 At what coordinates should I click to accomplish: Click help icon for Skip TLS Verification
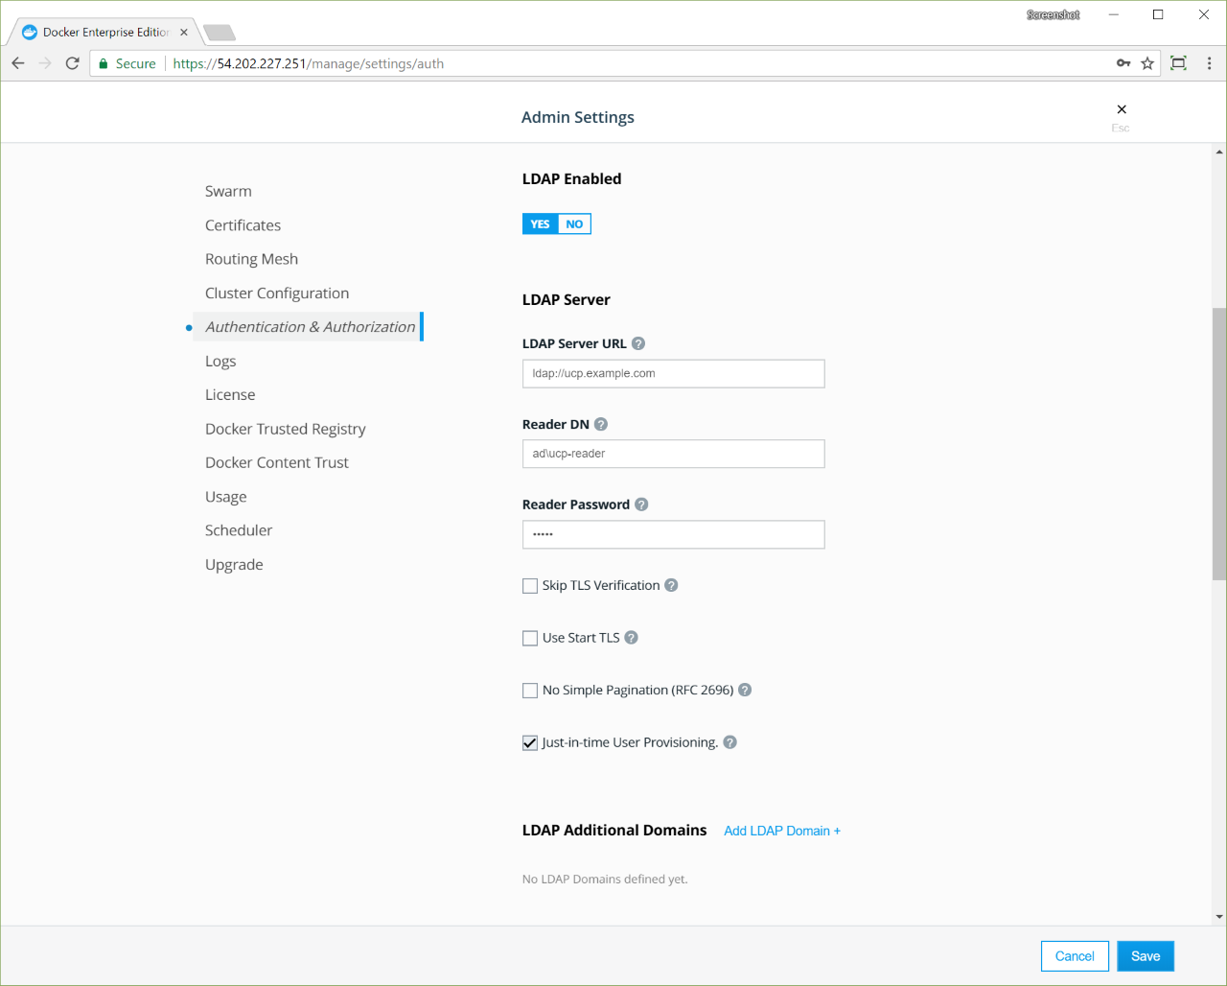(671, 585)
